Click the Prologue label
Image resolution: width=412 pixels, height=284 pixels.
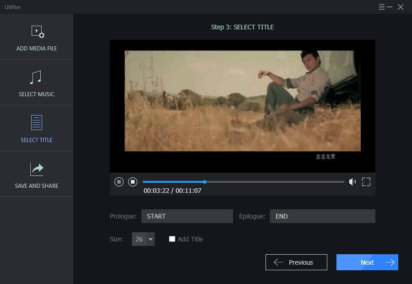[123, 216]
